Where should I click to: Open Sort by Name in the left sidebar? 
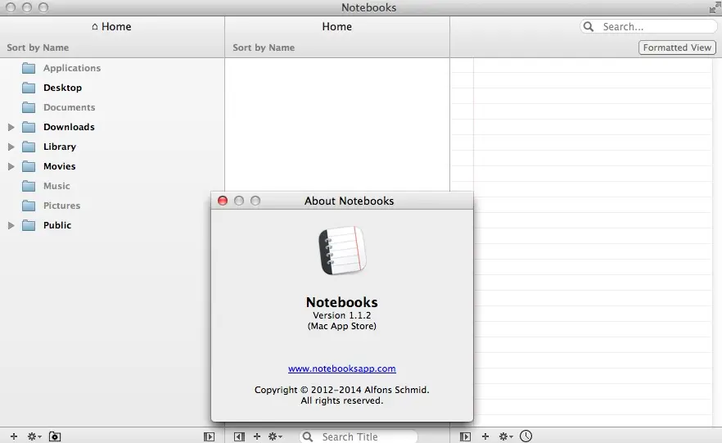tap(38, 47)
